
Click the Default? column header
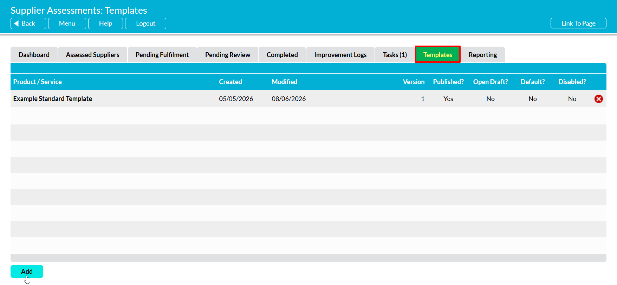(x=533, y=82)
